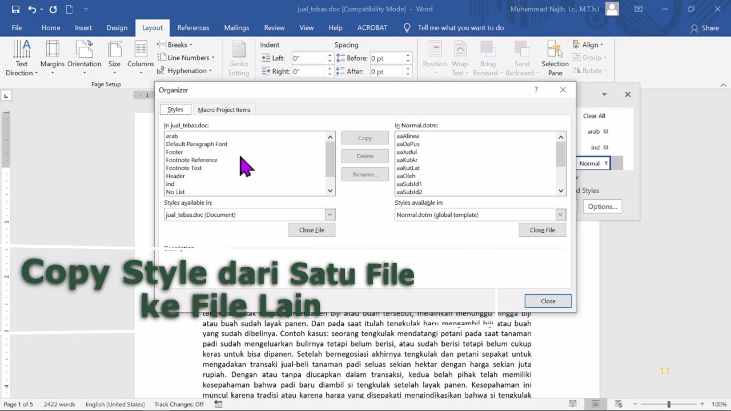This screenshot has height=411, width=731.
Task: Click the Redo icon in quick access toolbar
Action: pos(53,9)
